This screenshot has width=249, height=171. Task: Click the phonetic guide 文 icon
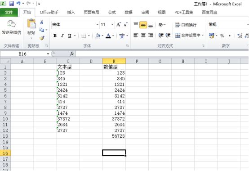point(122,36)
